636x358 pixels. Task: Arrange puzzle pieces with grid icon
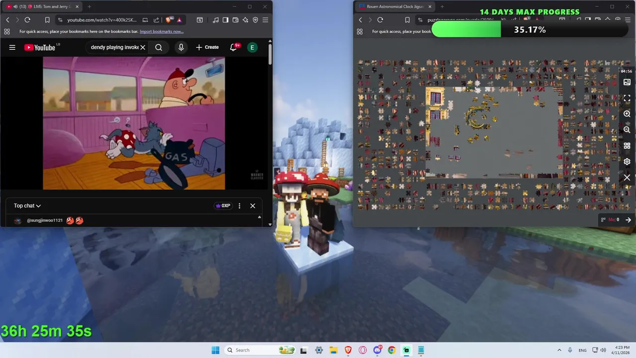pyautogui.click(x=627, y=146)
